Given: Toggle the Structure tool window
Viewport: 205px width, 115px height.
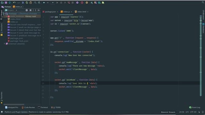Looking at the screenshot, I should point(2,30).
